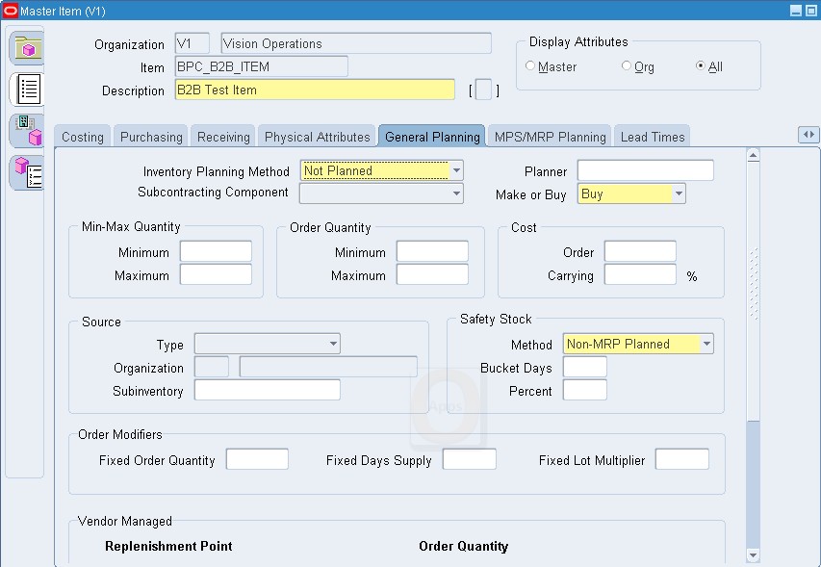Switch to the MPS/MRP Planning tab
Screen dimensions: 821x567
(x=548, y=136)
